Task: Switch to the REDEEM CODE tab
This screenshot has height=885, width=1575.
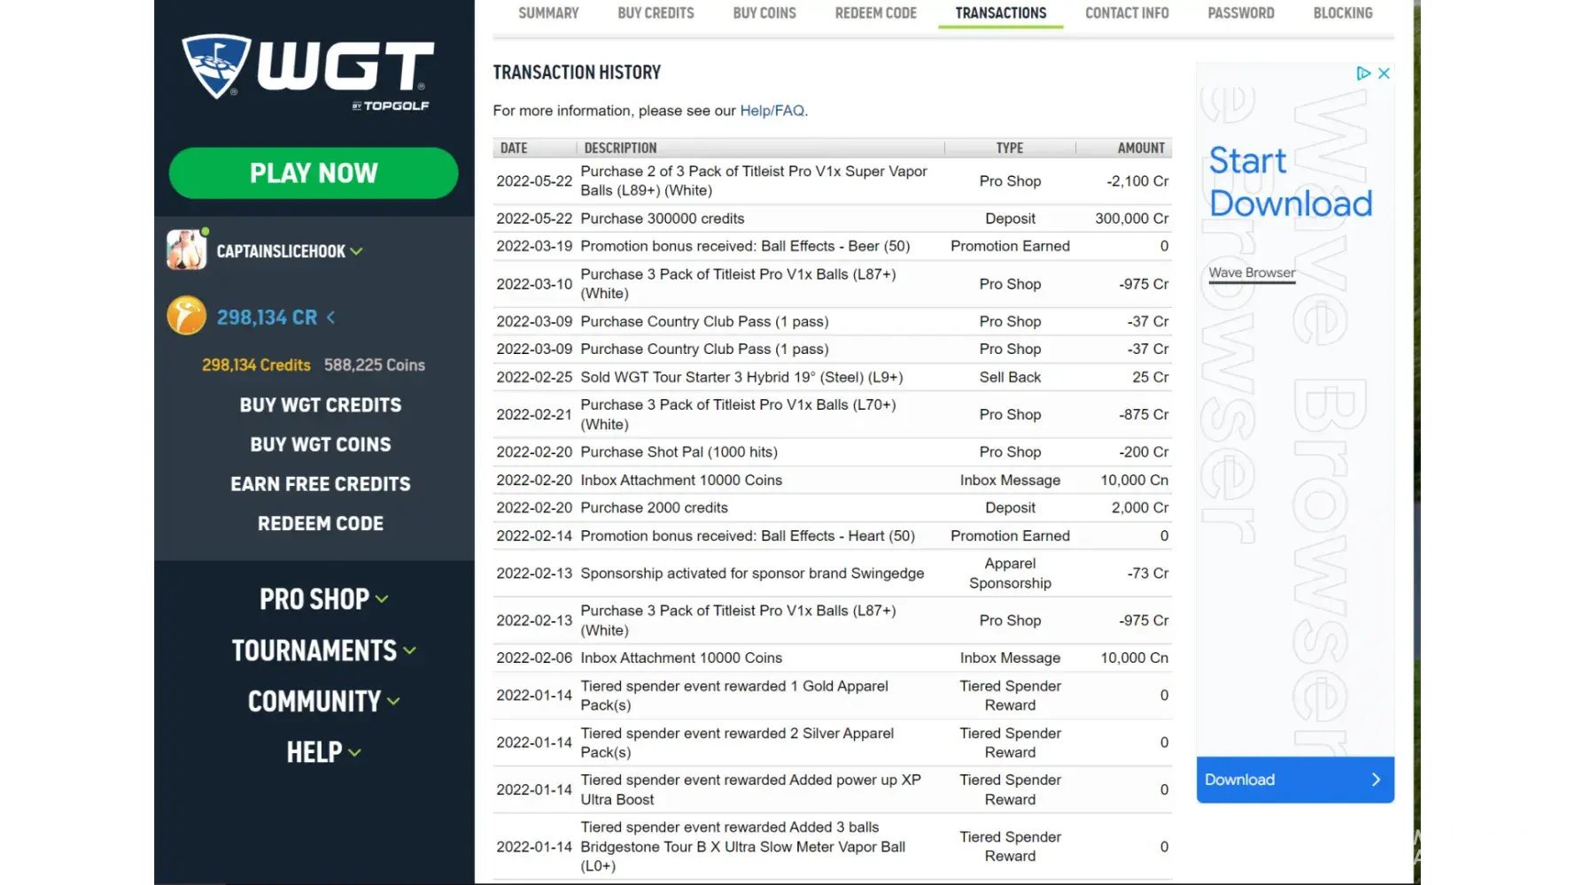Action: click(x=875, y=13)
